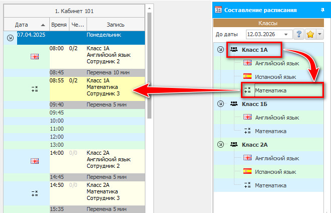Open the До даты date dropdown
Viewport: 331px width, 213px height.
[287, 34]
